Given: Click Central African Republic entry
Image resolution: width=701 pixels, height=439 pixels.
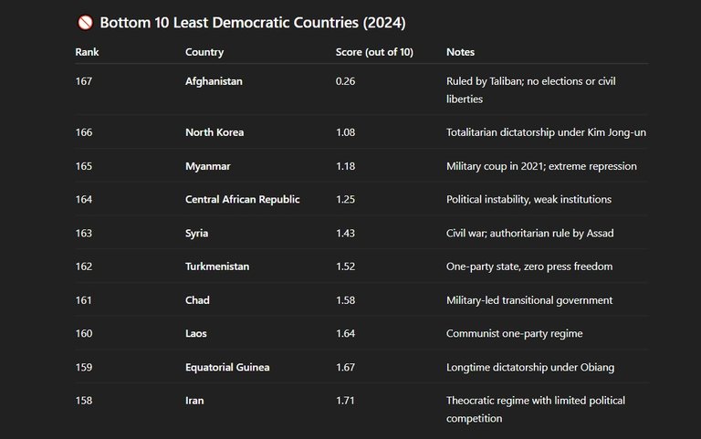Looking at the screenshot, I should (242, 199).
